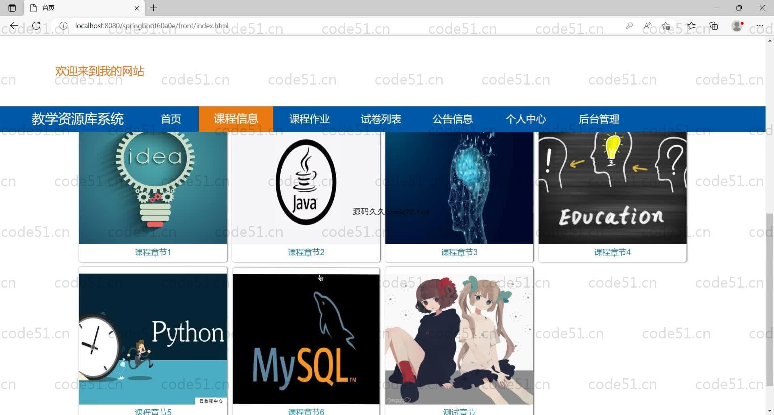Open the 公告信息 navigation item
This screenshot has width=774, height=415.
click(453, 119)
